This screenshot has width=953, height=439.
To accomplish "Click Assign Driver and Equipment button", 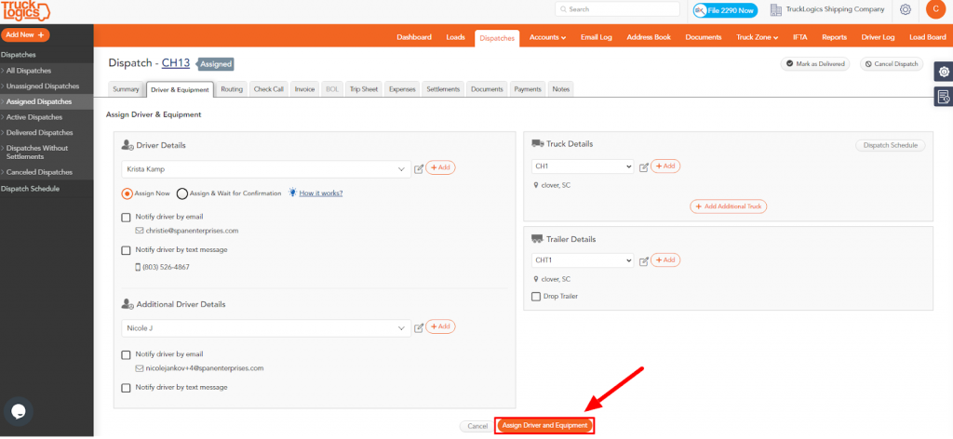I will click(544, 426).
